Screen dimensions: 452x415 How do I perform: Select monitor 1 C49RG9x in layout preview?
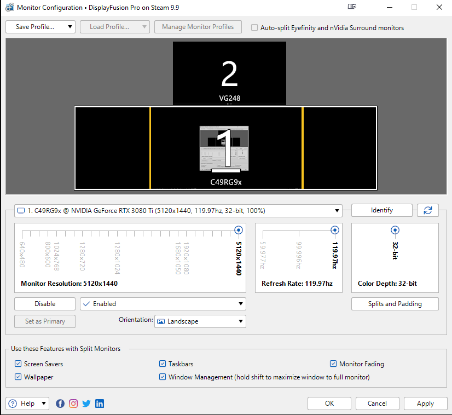(225, 148)
